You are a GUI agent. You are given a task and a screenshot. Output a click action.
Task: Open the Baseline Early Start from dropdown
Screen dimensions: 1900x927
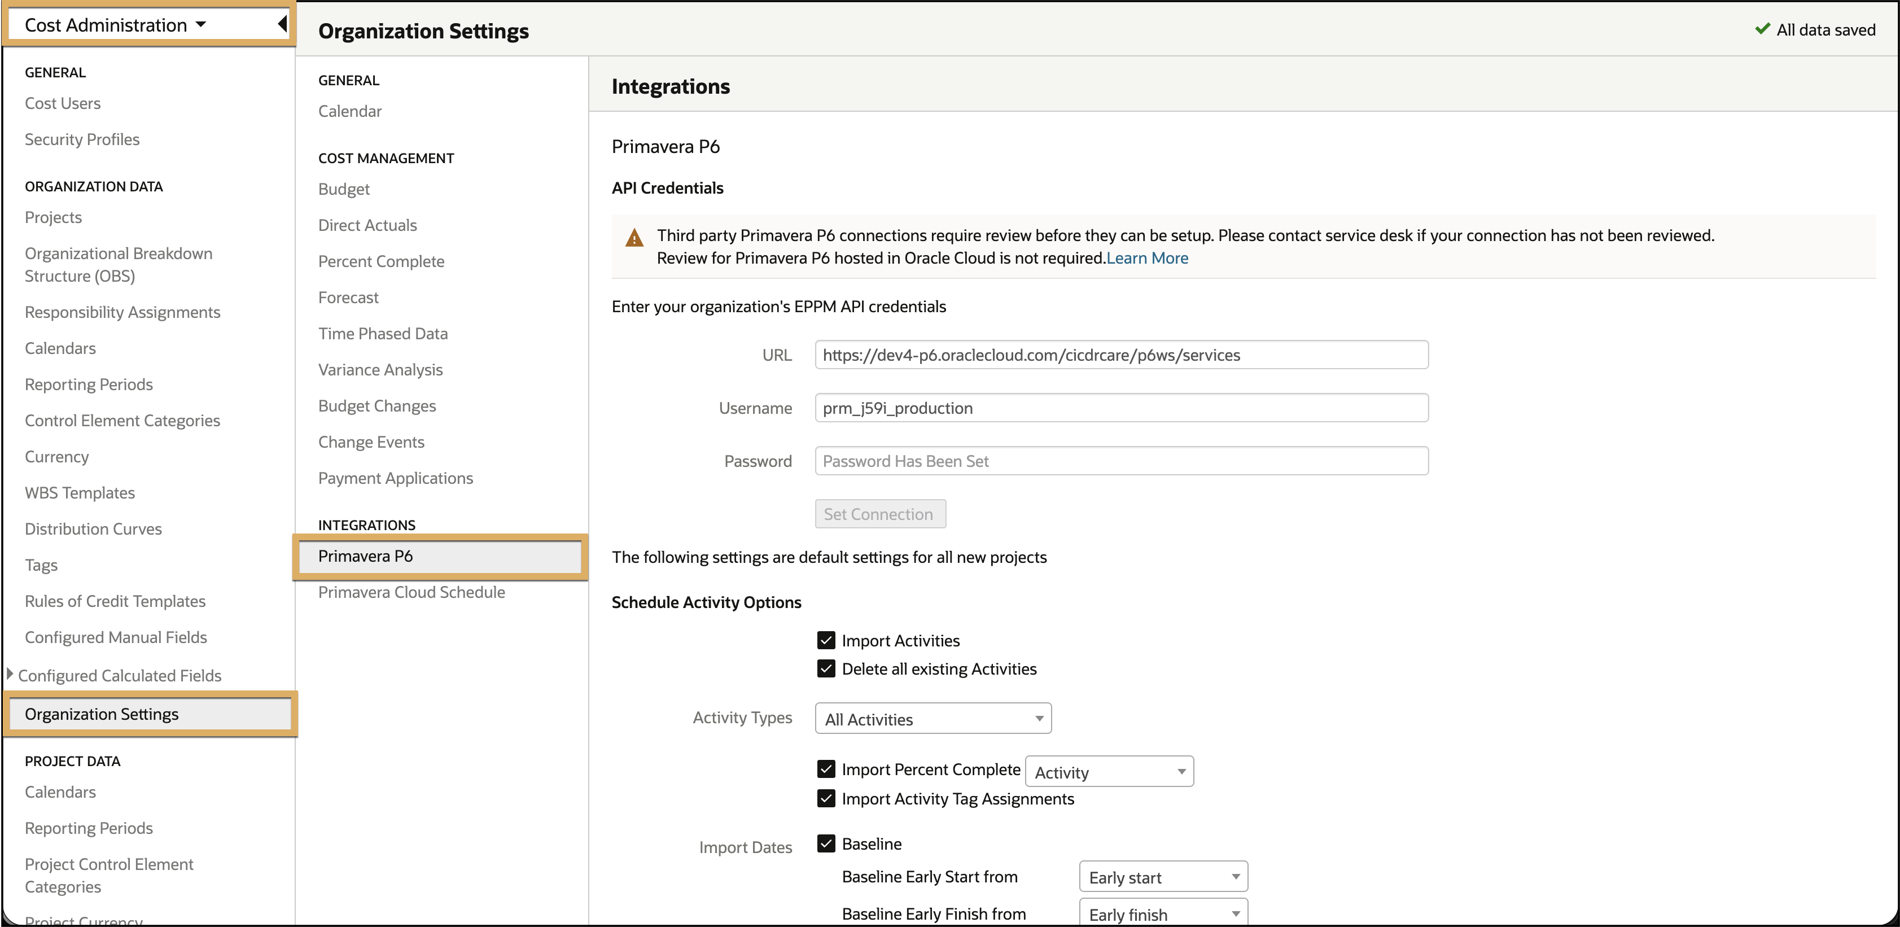1163,877
